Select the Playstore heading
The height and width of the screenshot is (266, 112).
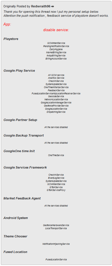(11, 39)
